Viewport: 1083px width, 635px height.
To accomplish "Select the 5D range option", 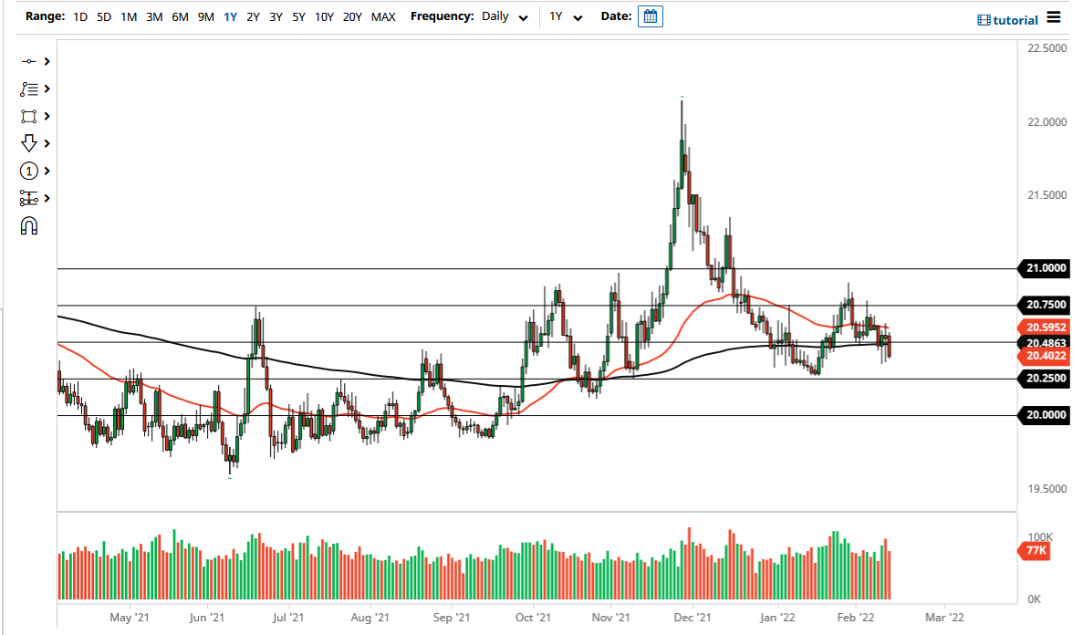I will (x=103, y=16).
